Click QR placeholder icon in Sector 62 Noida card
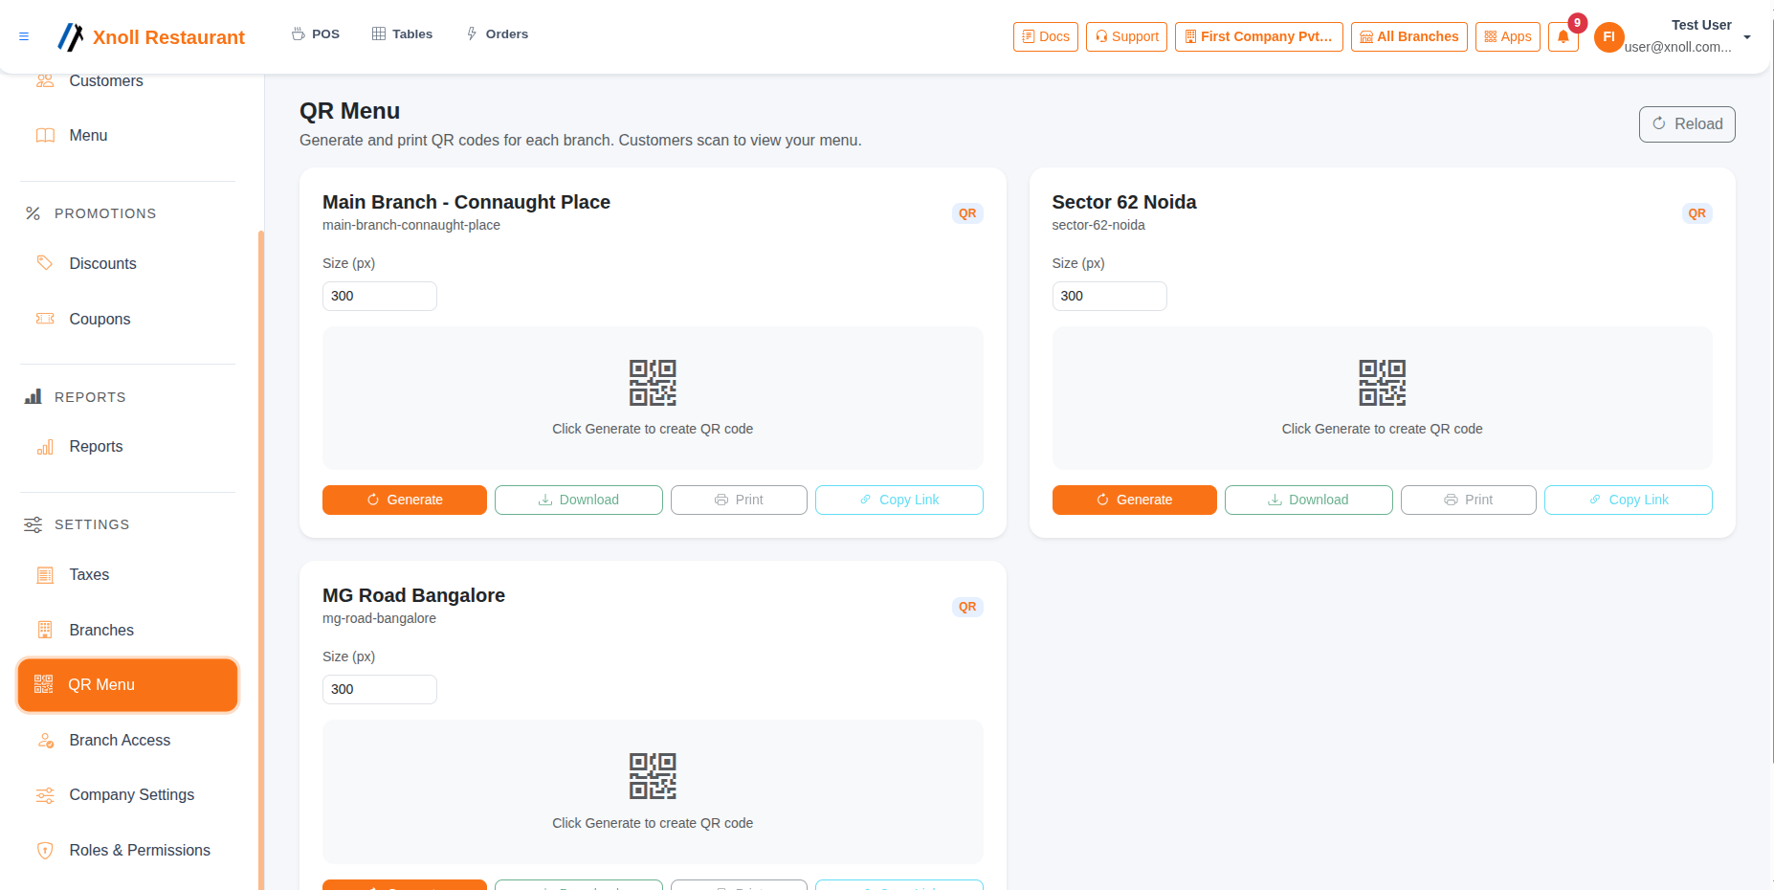Screen dimensions: 1774x890 coord(1383,383)
